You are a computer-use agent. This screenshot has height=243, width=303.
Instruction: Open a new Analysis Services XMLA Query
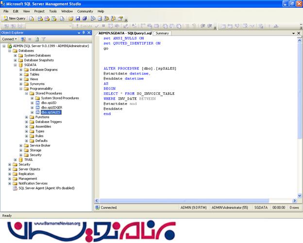[54, 18]
